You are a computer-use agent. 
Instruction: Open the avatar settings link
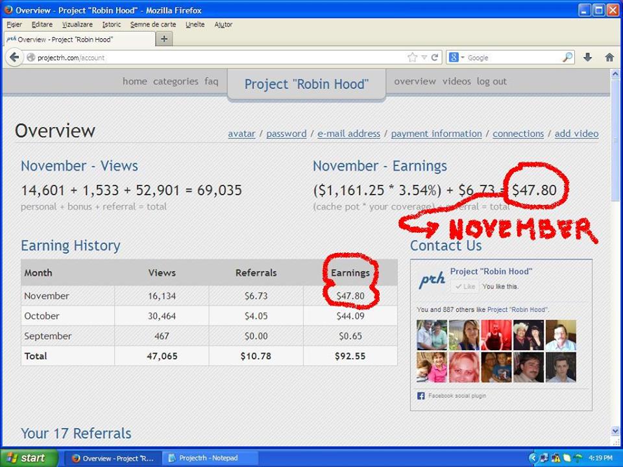click(x=241, y=134)
